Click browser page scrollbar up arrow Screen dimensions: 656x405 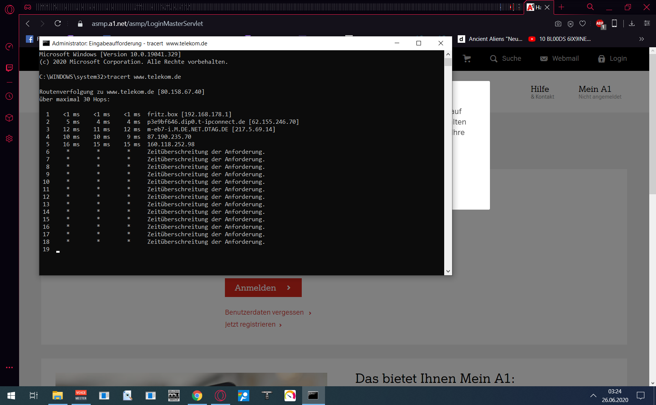(x=653, y=50)
